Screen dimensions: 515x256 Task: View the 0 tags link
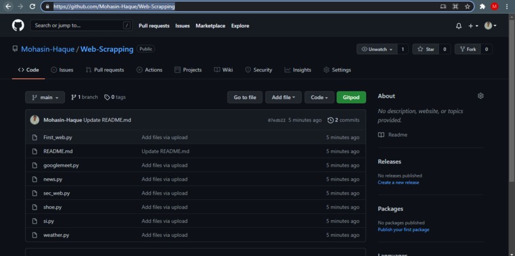115,97
